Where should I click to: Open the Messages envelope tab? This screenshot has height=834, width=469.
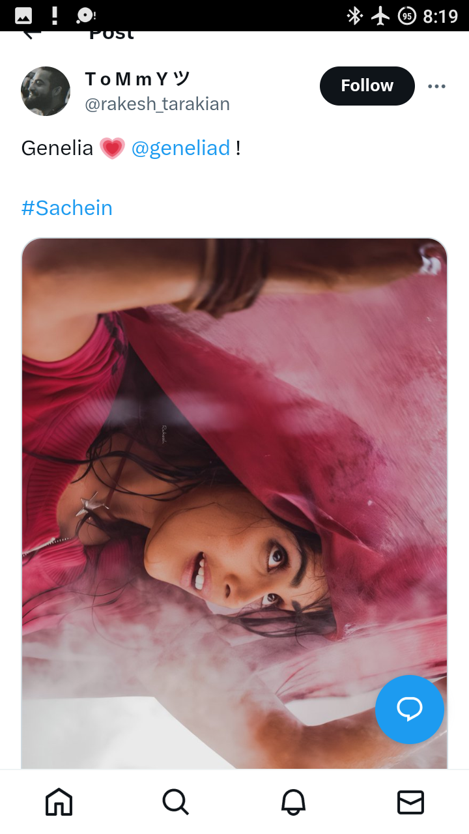point(410,802)
